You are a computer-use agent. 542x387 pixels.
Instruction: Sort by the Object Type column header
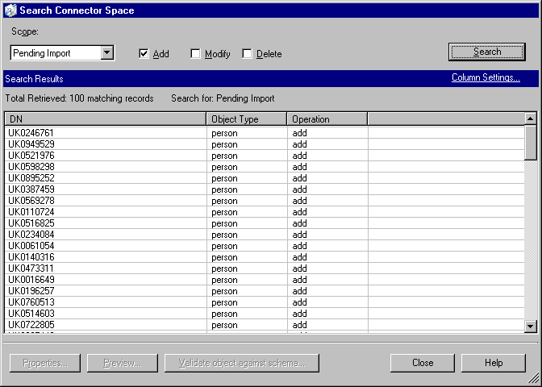247,119
